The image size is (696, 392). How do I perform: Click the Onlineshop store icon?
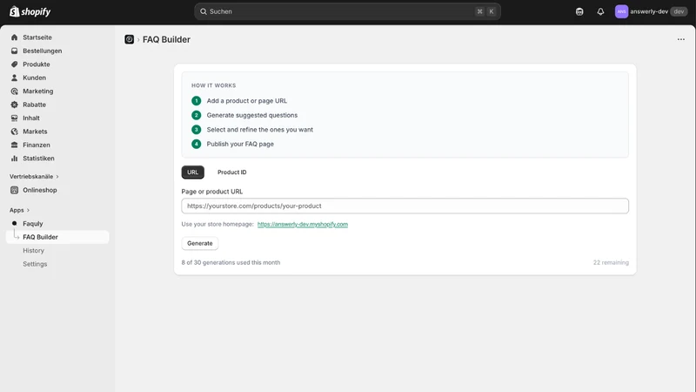[x=14, y=190]
